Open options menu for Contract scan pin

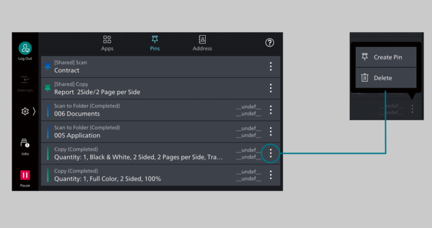[x=271, y=67]
